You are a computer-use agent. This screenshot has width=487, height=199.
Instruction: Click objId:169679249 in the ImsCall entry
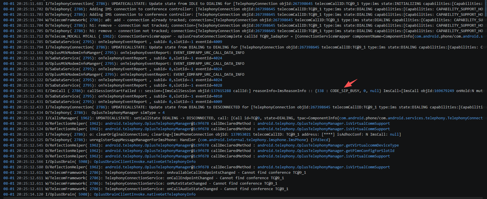438,91
